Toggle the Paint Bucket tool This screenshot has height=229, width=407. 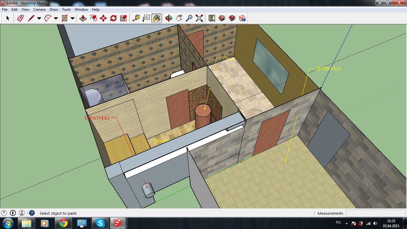click(157, 18)
